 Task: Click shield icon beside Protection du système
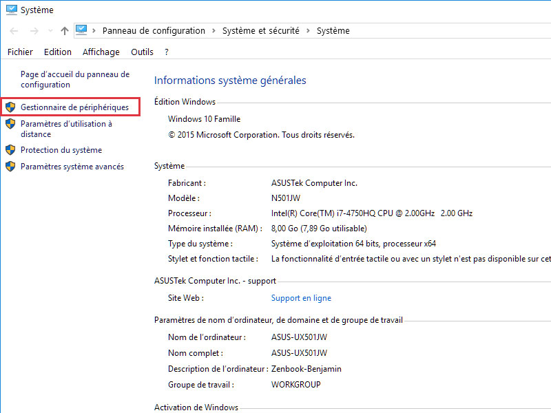[x=10, y=150]
